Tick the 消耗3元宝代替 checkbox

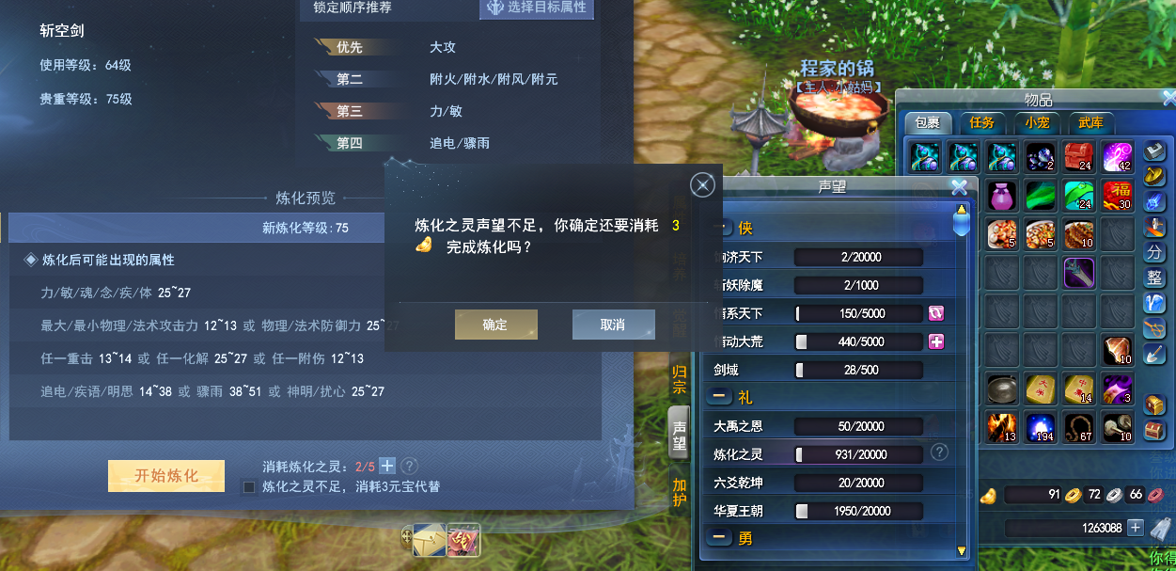click(249, 487)
